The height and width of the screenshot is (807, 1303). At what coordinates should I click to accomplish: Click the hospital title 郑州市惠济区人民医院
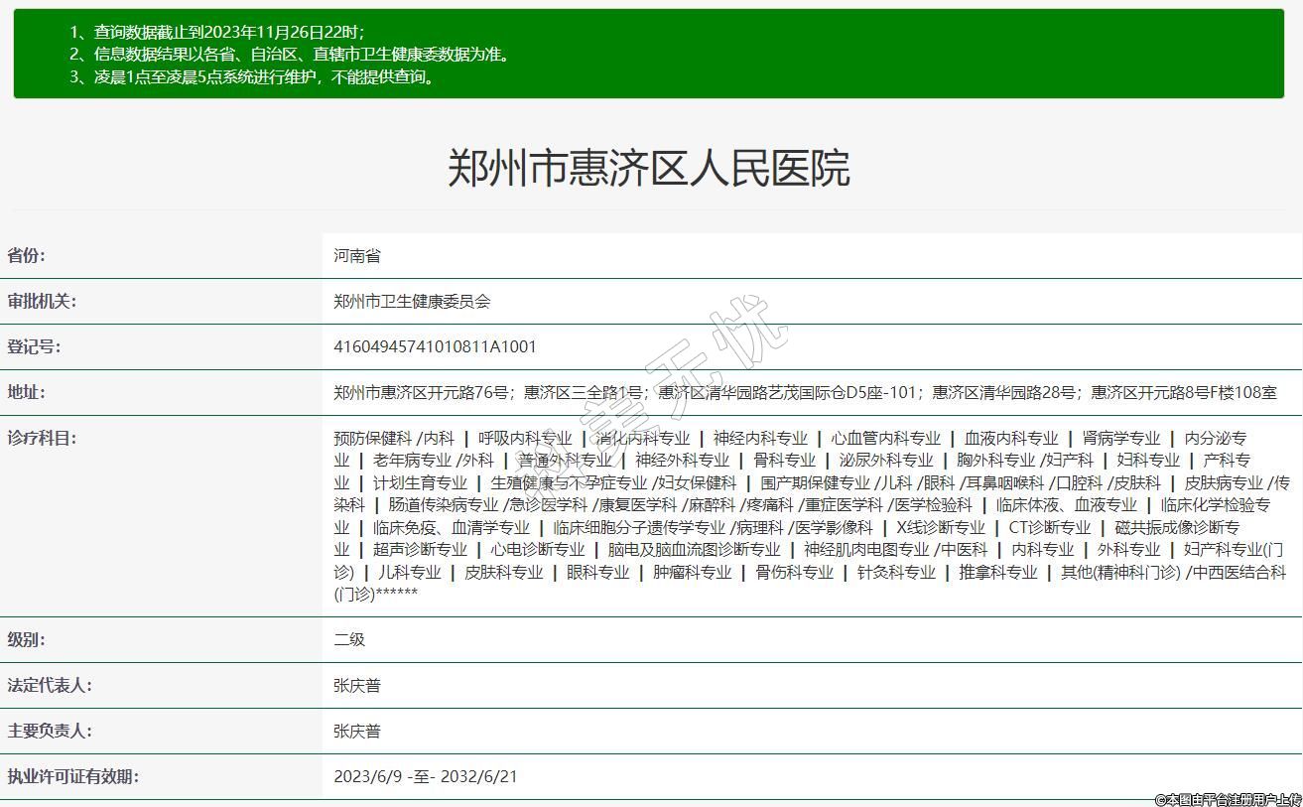tap(649, 168)
